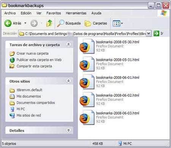Select Firefox icon of bookmarks-2008-06-02.html

click(x=87, y=100)
